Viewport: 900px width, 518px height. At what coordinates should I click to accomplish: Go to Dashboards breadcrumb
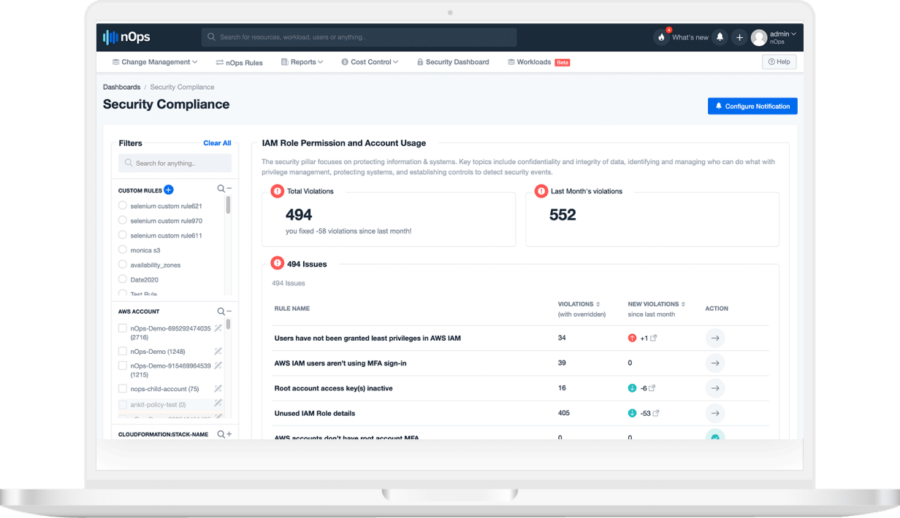coord(121,87)
